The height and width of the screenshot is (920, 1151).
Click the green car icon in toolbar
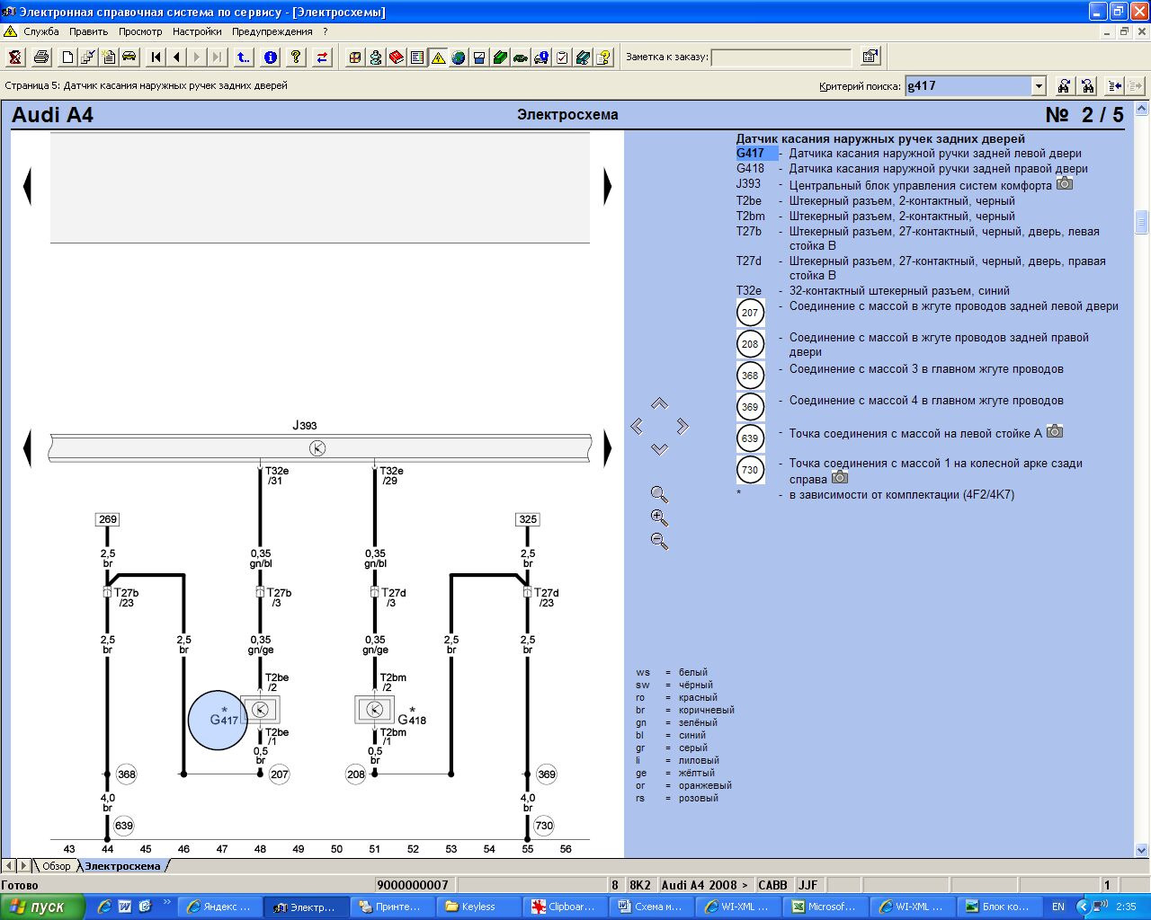(521, 57)
